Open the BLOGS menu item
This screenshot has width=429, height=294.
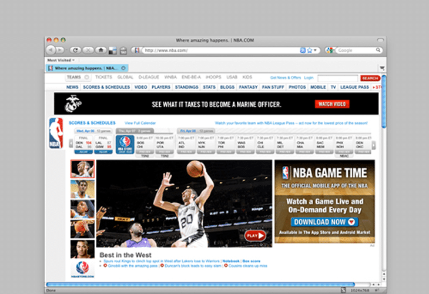tap(227, 87)
